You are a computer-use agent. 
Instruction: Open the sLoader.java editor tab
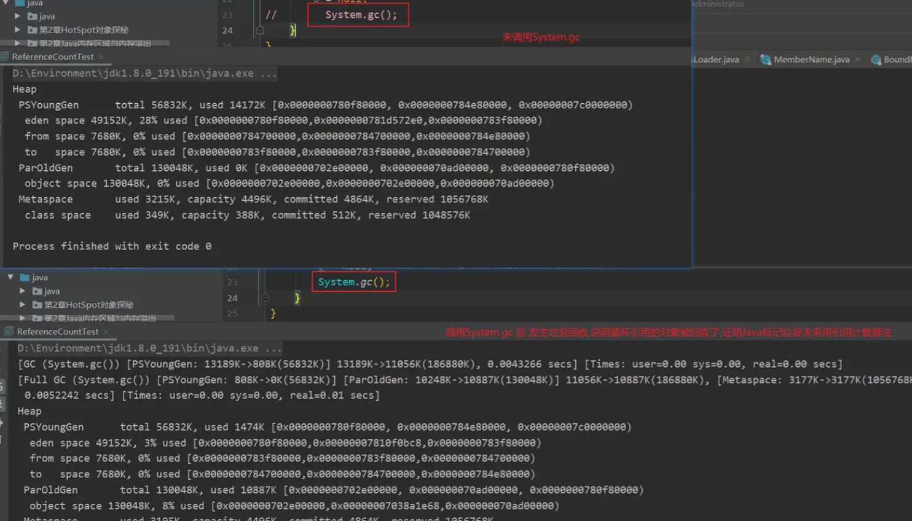(716, 60)
